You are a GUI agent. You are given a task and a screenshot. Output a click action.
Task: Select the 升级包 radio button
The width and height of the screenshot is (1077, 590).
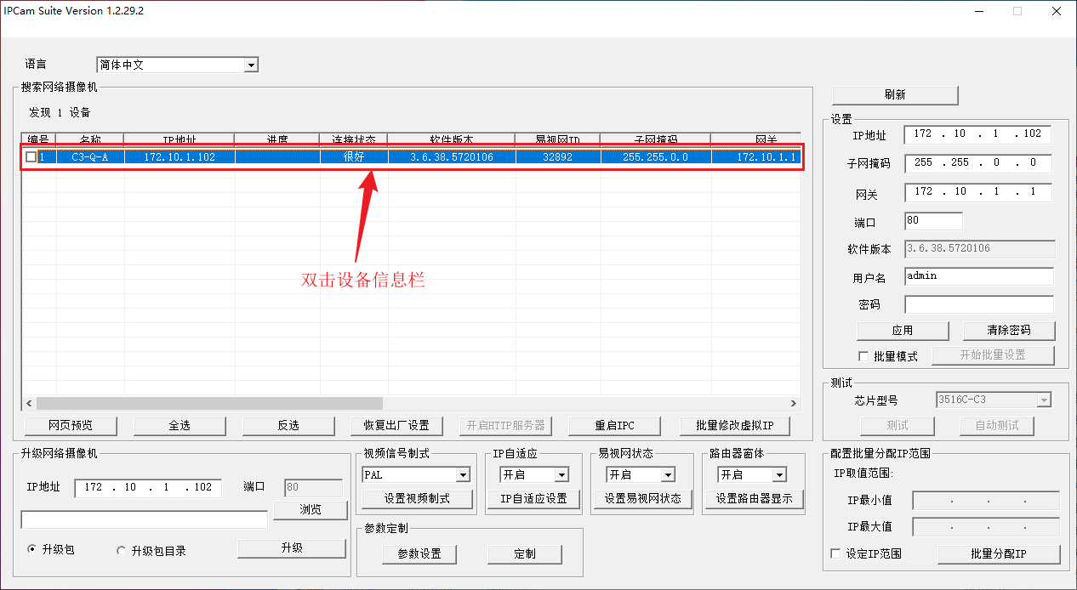tap(33, 550)
